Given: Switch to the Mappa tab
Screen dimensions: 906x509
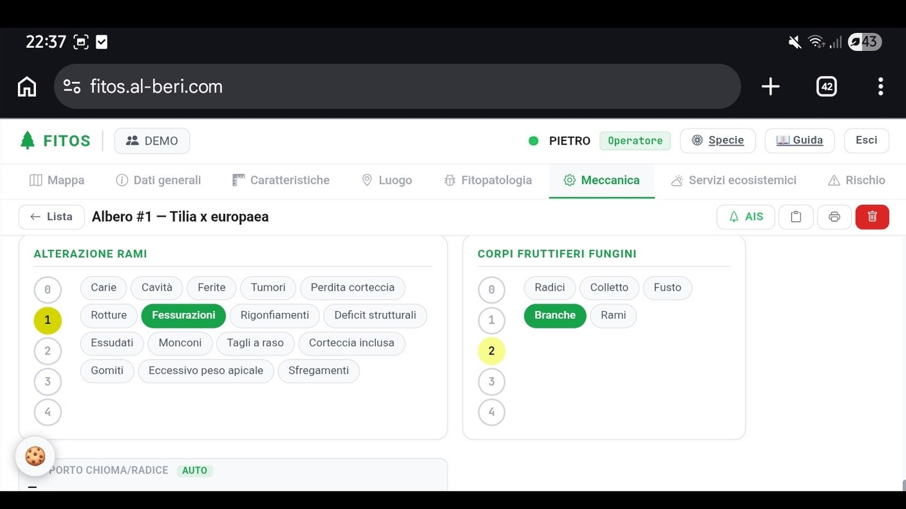Looking at the screenshot, I should click(57, 180).
